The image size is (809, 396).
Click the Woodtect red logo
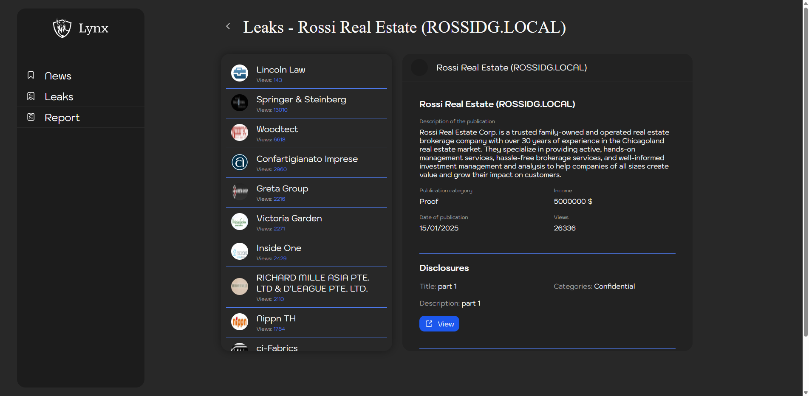pos(240,132)
